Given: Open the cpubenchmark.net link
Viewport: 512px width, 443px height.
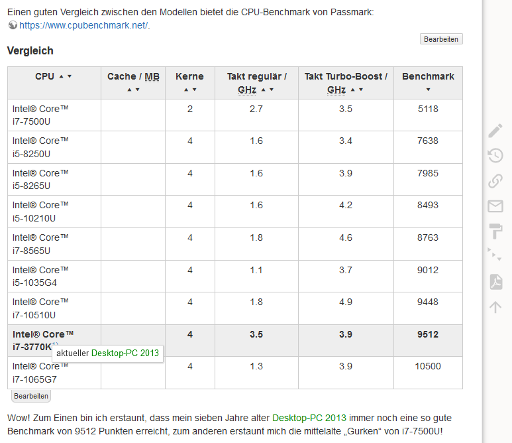Looking at the screenshot, I should point(83,25).
